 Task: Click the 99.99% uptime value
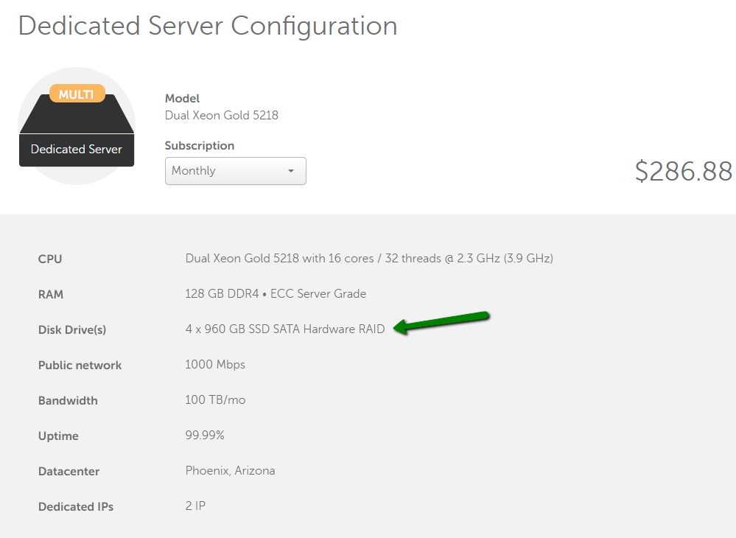click(205, 435)
